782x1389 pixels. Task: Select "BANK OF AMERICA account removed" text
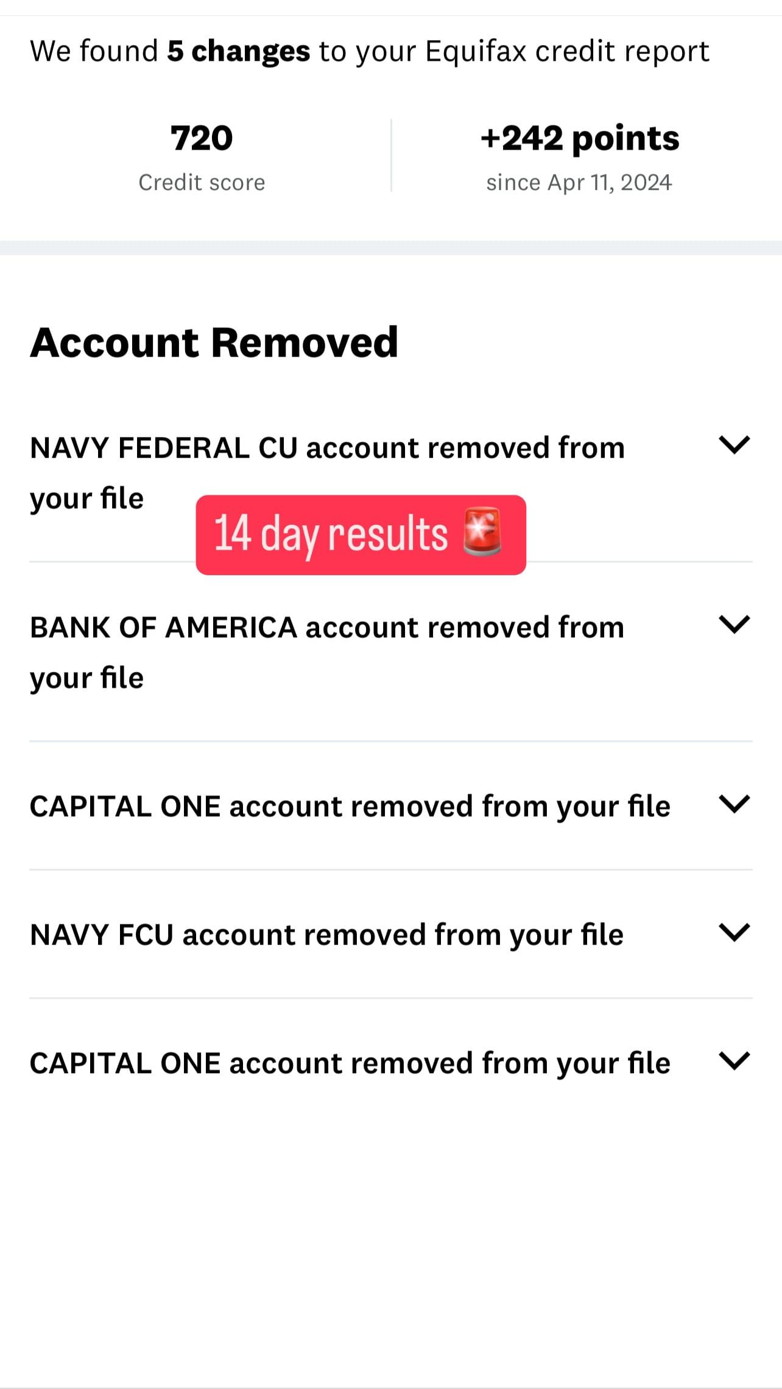(327, 628)
